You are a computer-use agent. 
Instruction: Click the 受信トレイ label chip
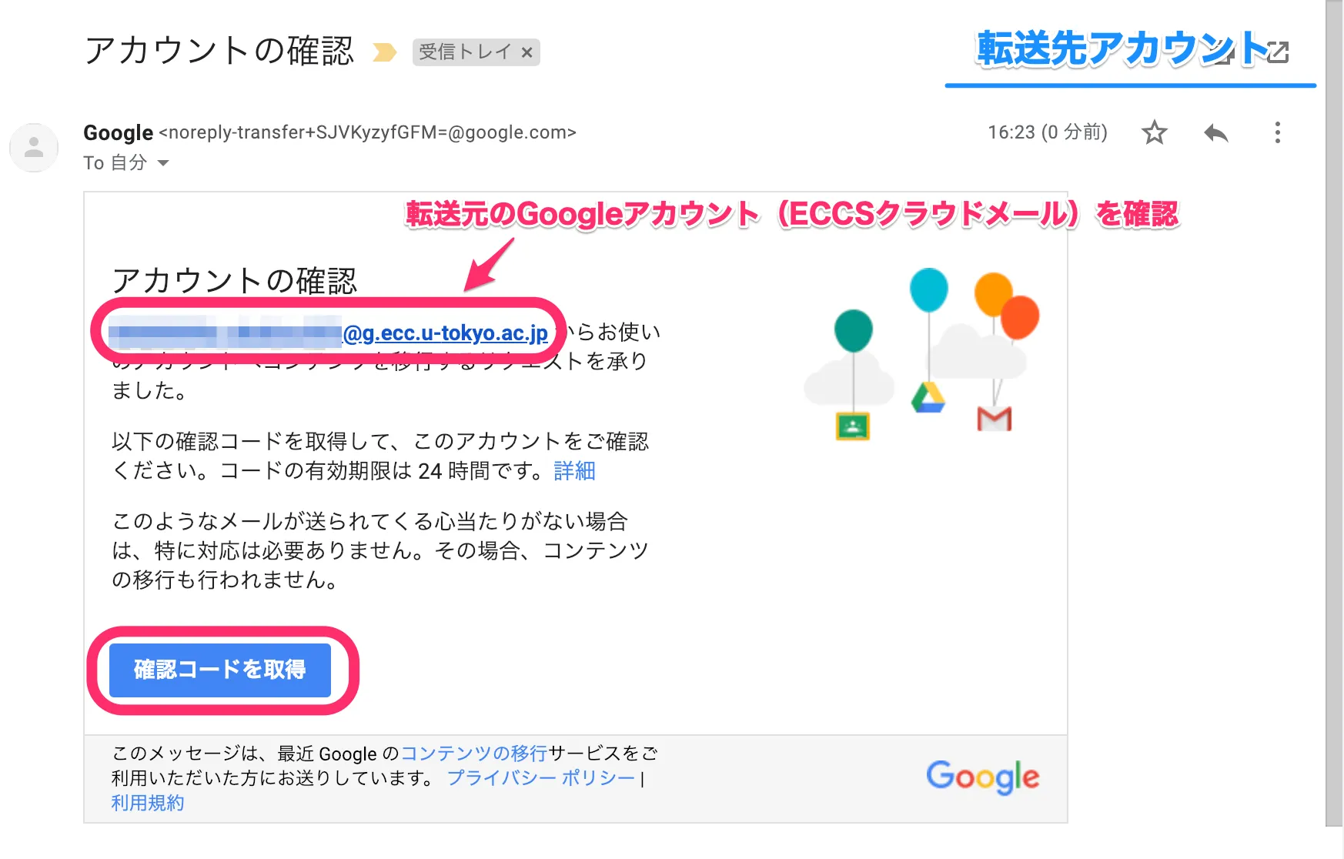click(x=465, y=52)
